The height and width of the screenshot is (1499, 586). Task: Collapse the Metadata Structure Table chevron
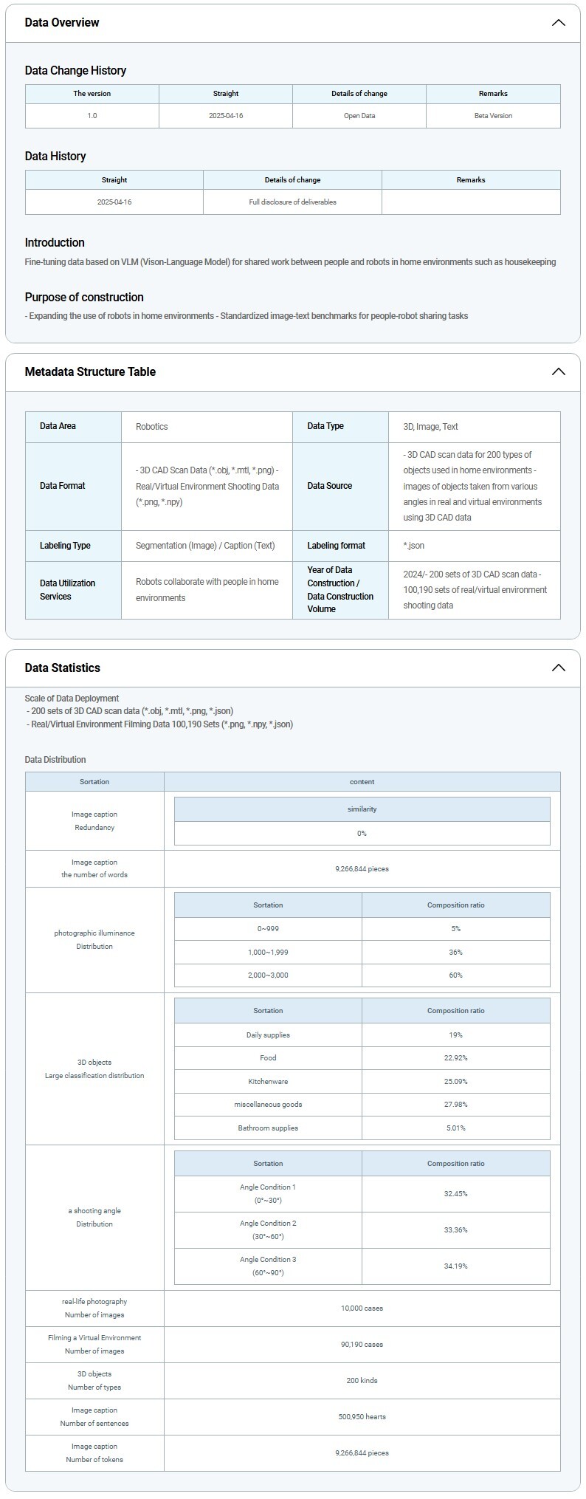(558, 372)
